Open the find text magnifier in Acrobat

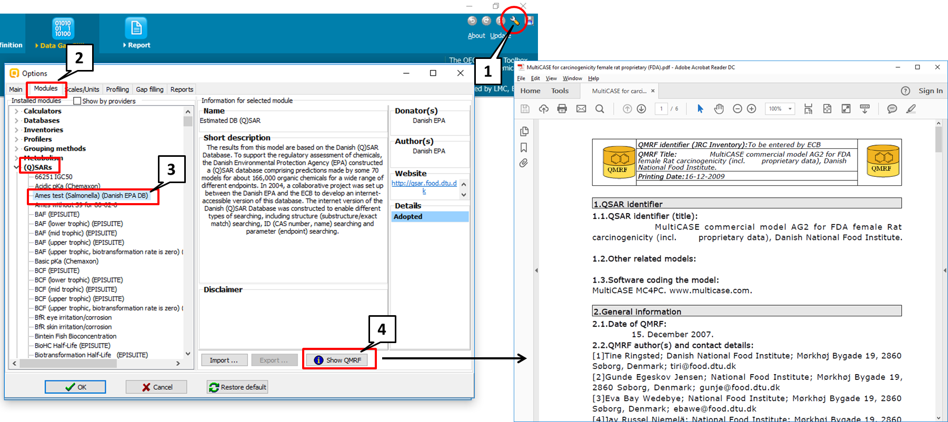pos(600,108)
